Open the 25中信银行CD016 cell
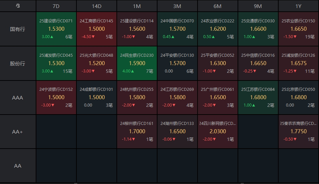 click(x=258, y=63)
